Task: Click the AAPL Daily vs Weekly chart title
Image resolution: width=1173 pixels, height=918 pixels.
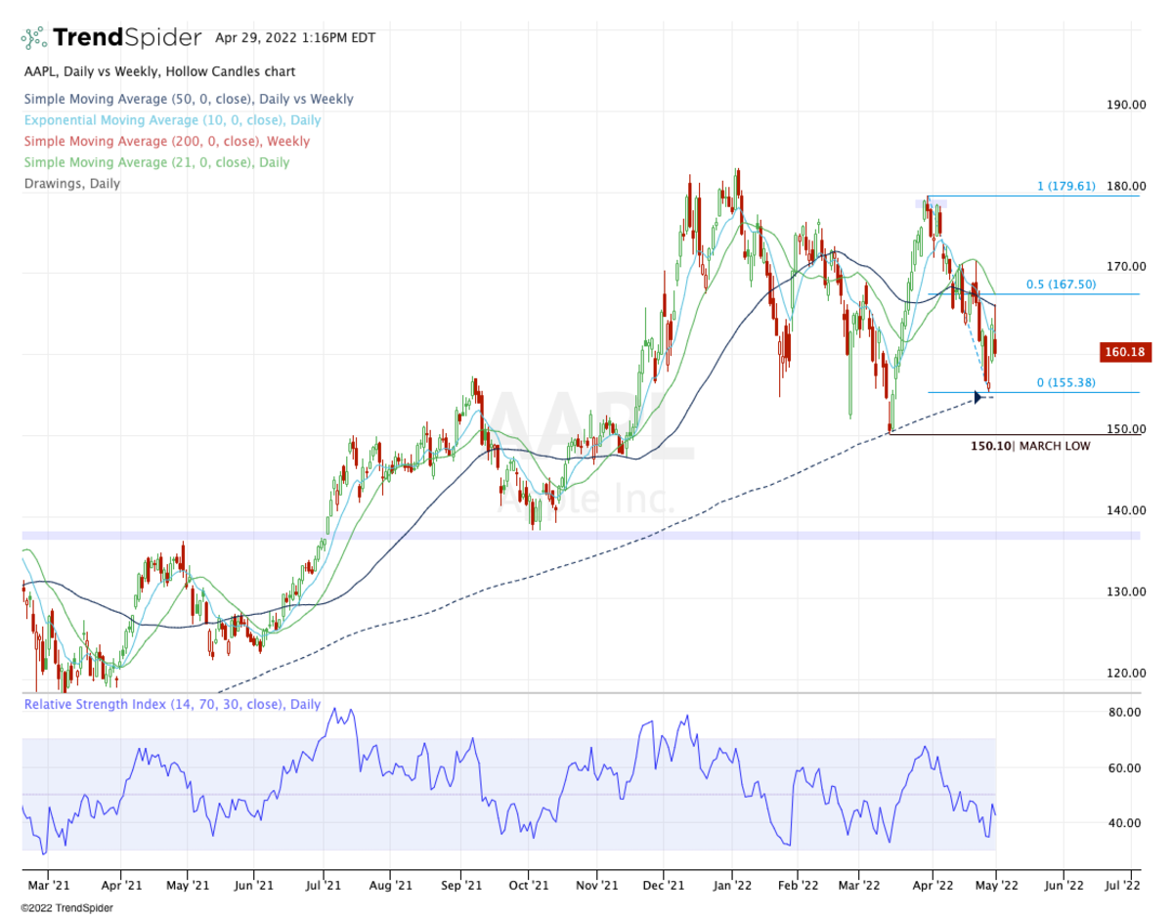Action: coord(159,71)
